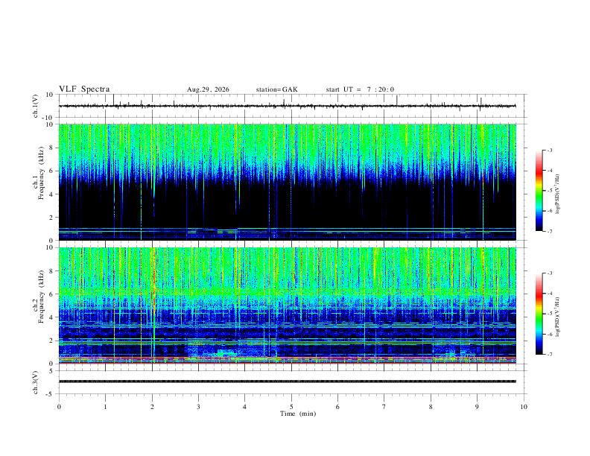590x456 pixels.
Task: Select the start UT 7:20:0 text
Action: [360, 89]
